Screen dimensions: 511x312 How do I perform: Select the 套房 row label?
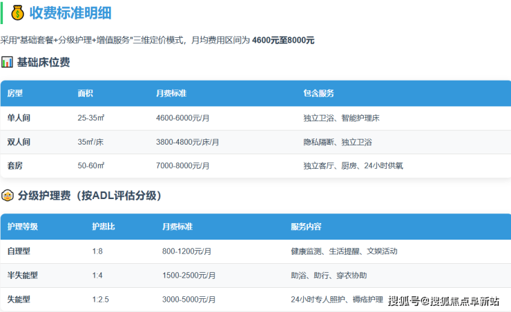[x=15, y=166]
